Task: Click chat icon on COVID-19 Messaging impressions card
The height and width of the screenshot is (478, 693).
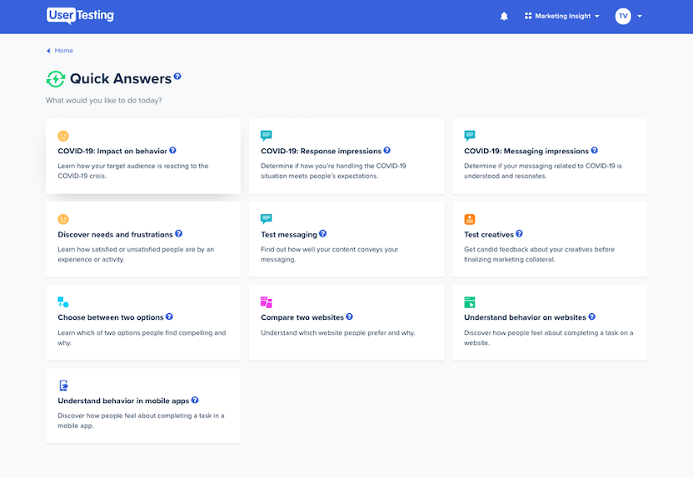Action: [x=470, y=135]
